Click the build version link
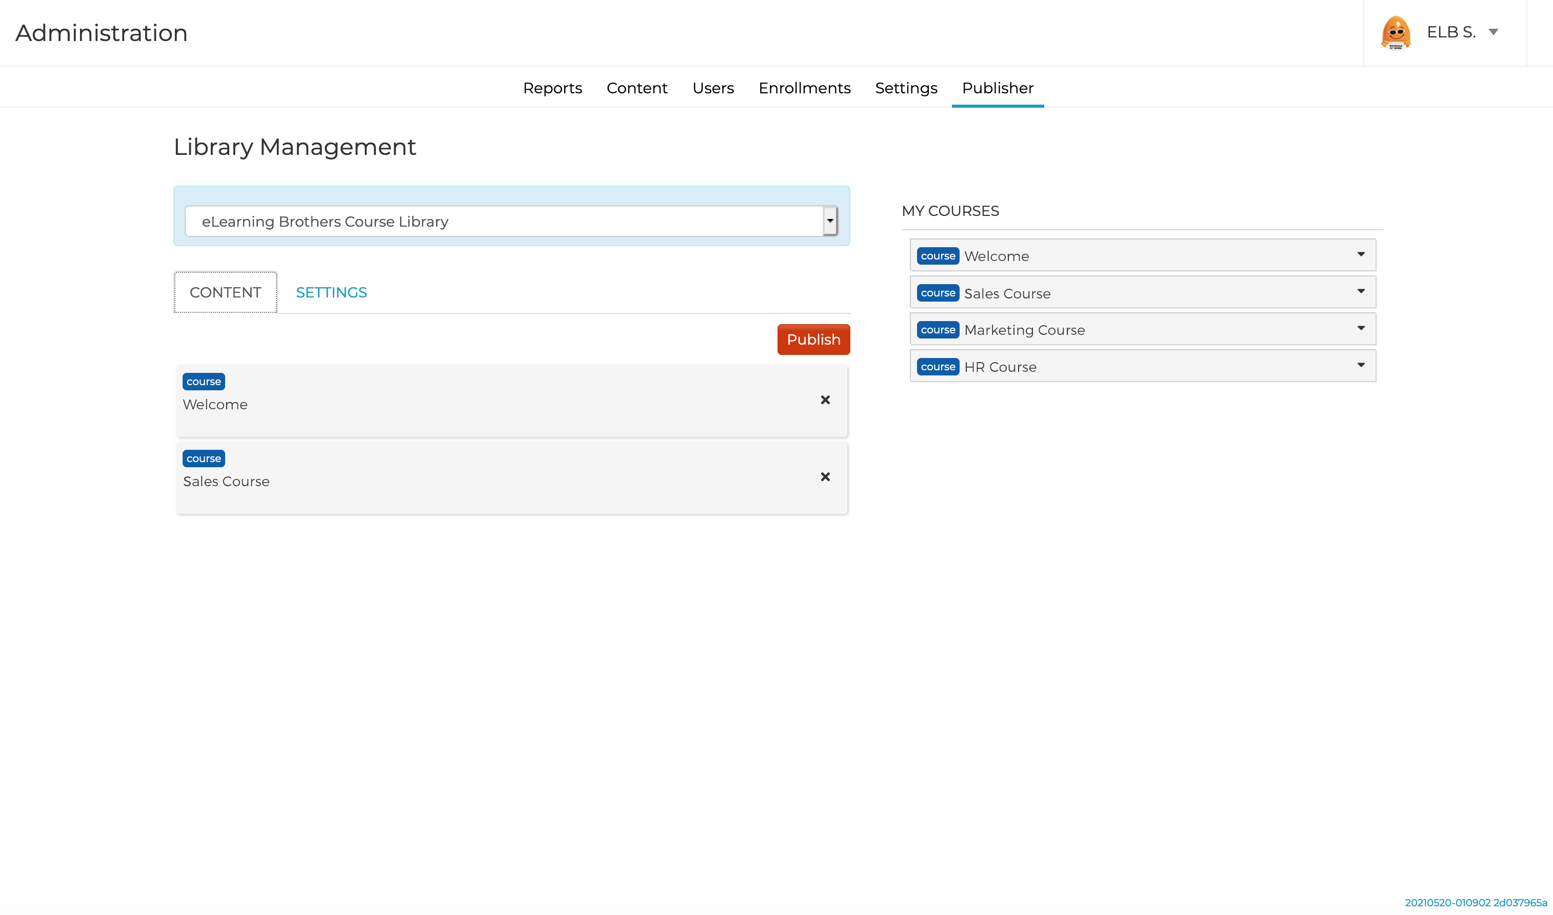The image size is (1553, 915). pyautogui.click(x=1476, y=902)
